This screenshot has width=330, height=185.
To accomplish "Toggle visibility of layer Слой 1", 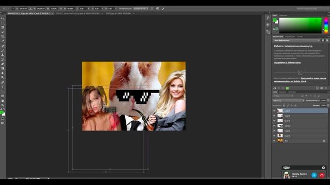I will 274,136.
